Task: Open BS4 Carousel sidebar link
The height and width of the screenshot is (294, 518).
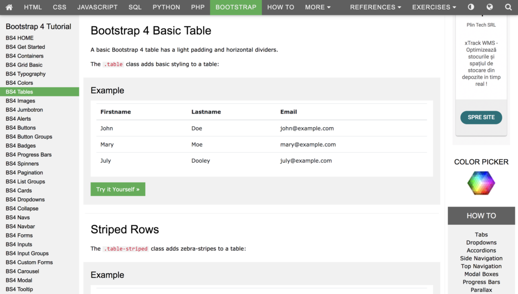Action: point(23,271)
